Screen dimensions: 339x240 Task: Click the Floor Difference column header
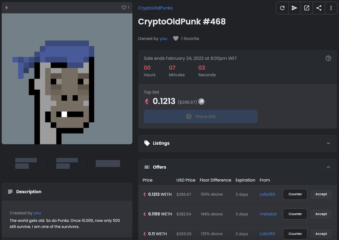[215, 180]
